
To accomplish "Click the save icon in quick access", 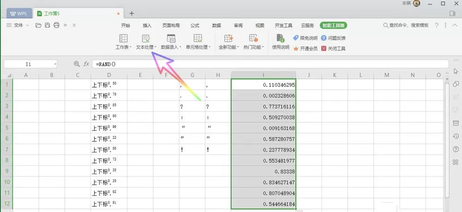I will pyautogui.click(x=48, y=25).
